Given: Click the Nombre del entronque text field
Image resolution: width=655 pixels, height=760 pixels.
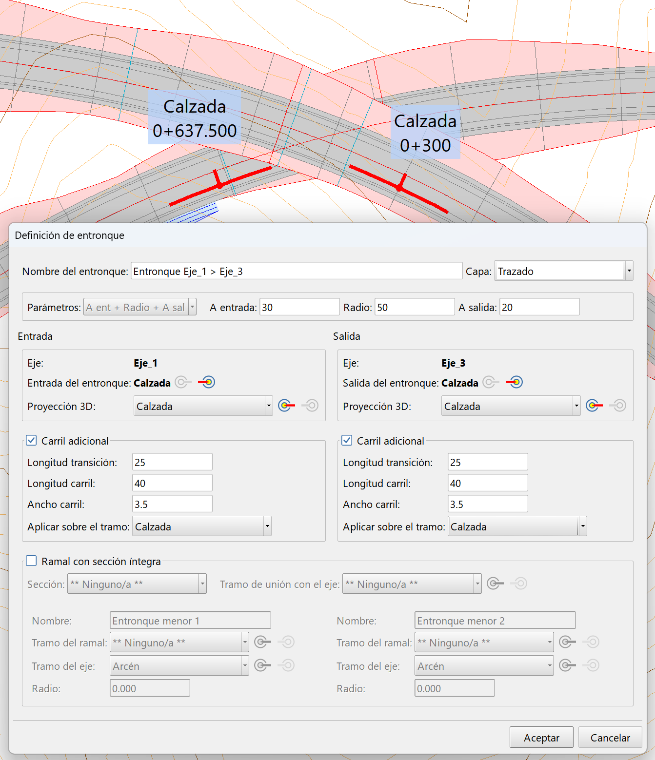Looking at the screenshot, I should coord(296,271).
